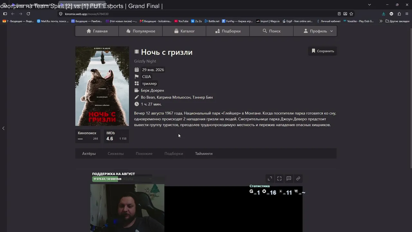The image size is (412, 232).
Task: Open site security info shield icon
Action: click(x=61, y=14)
